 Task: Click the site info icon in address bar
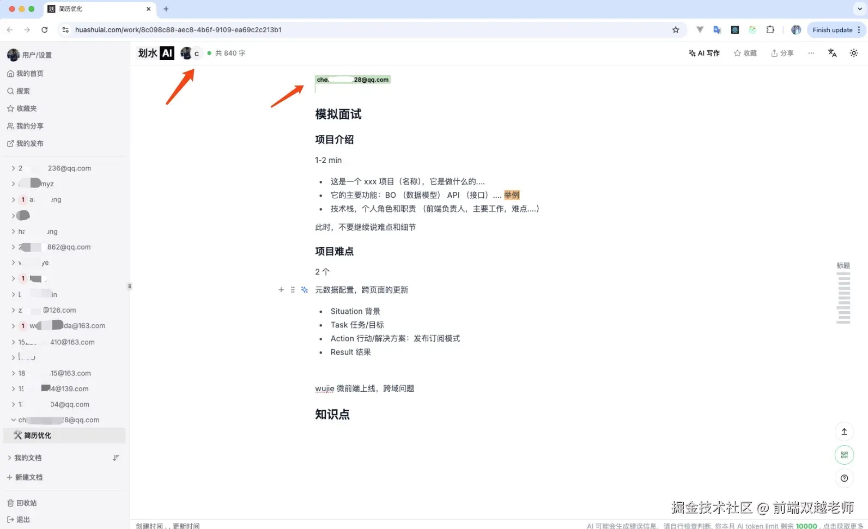65,30
